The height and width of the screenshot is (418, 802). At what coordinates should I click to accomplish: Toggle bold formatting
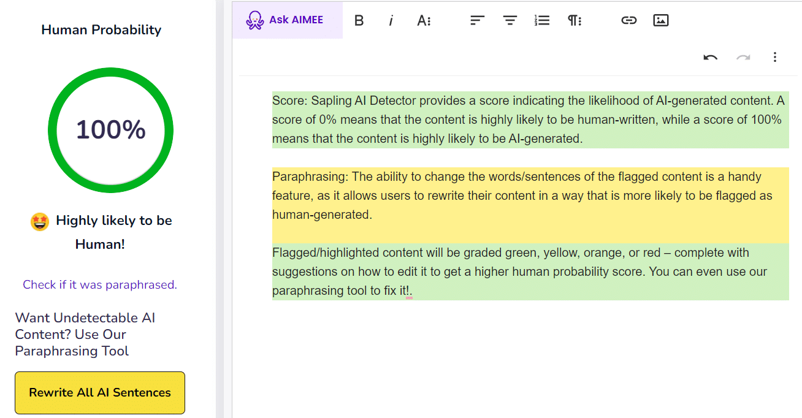coord(359,20)
